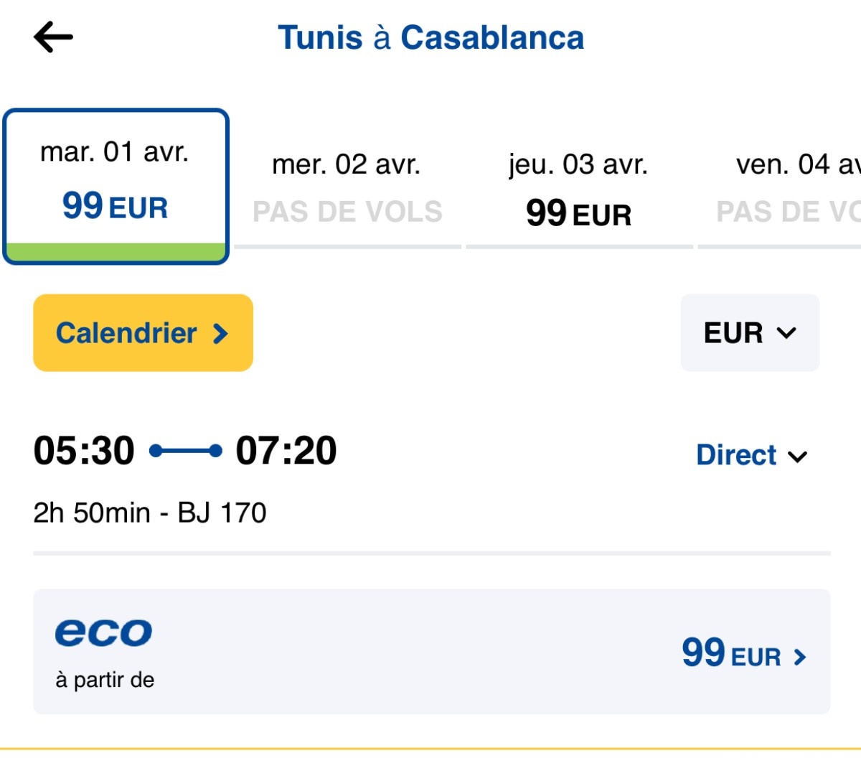Click the 99 EUR eco price
Image resolution: width=861 pixels, height=781 pixels.
(x=731, y=654)
